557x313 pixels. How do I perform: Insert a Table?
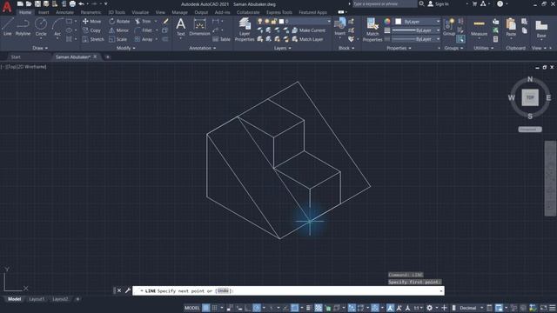click(x=221, y=39)
